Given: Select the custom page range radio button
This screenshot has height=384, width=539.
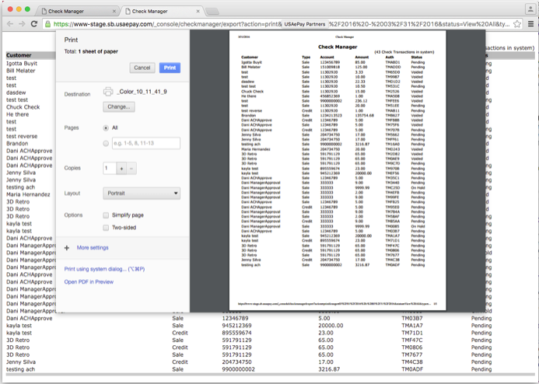Looking at the screenshot, I should (107, 143).
